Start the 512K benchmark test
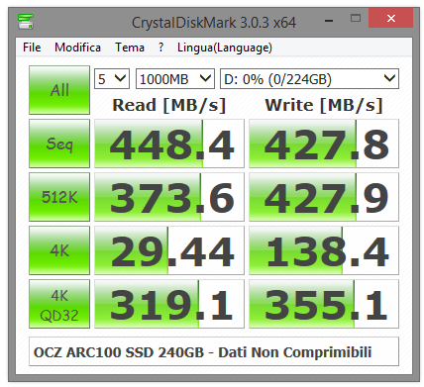Viewport: 424px width, 387px height. coord(59,197)
